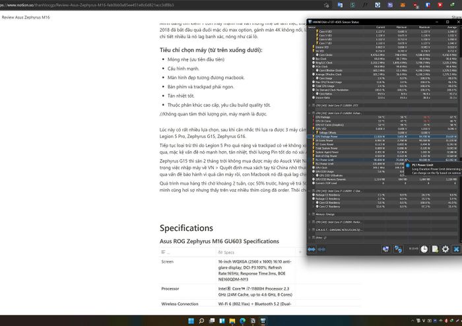Click Intel Core i7-11800H processor spec cell

[x=255, y=292]
